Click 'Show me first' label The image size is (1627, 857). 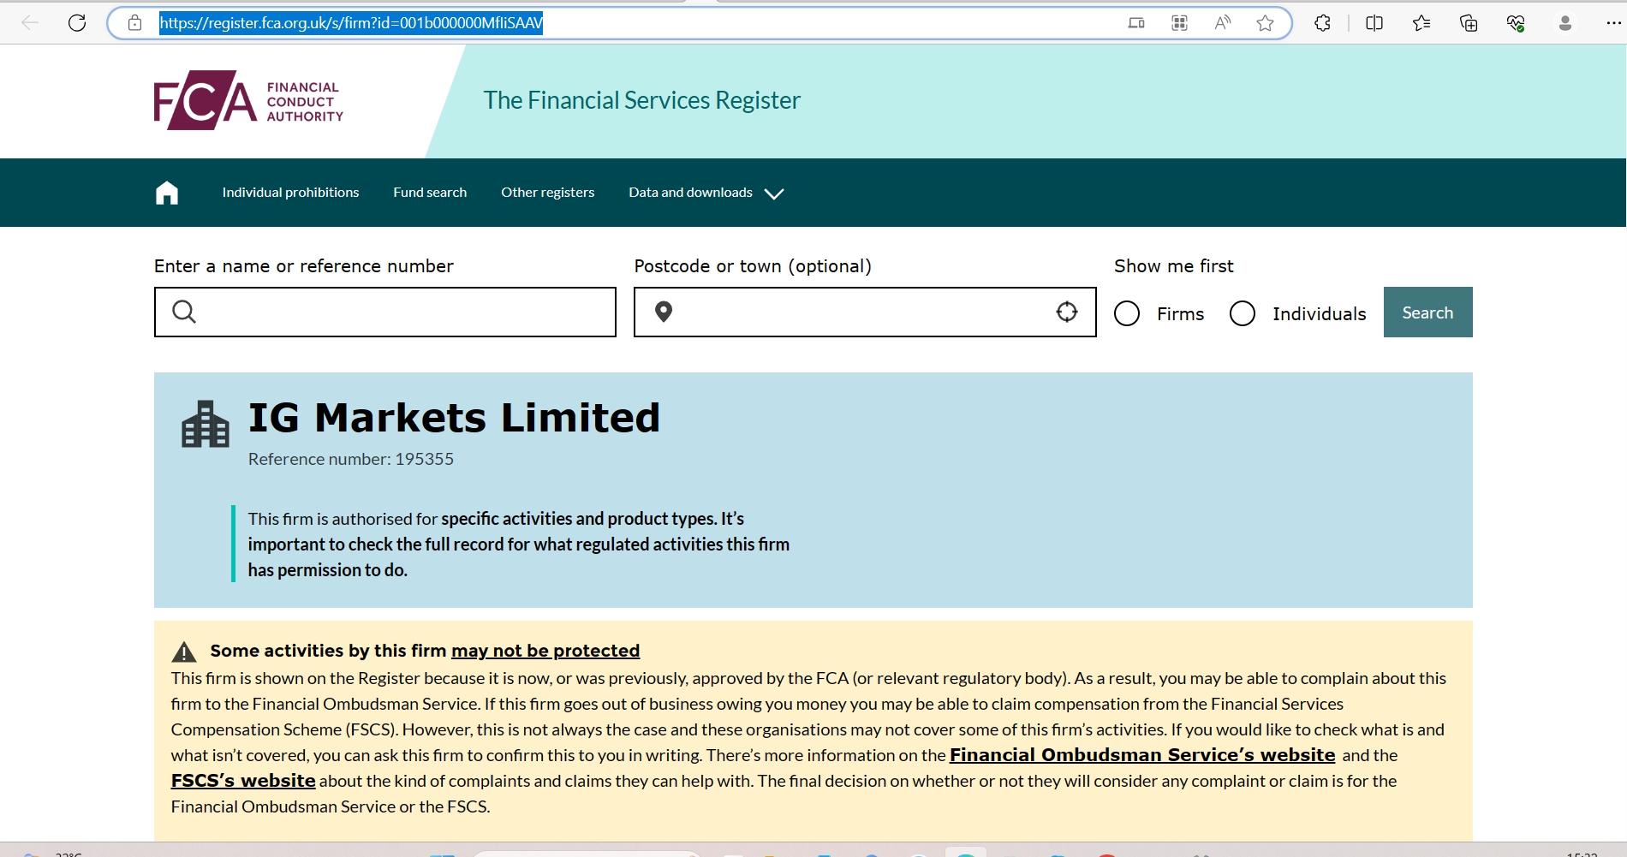(x=1174, y=266)
